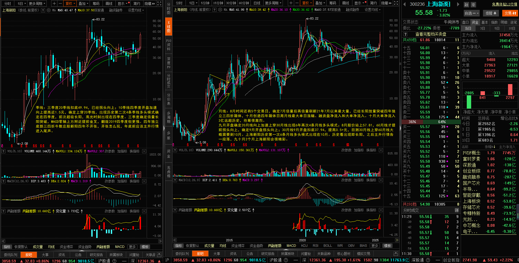Click export icon in right bottom tab bar

(396, 254)
